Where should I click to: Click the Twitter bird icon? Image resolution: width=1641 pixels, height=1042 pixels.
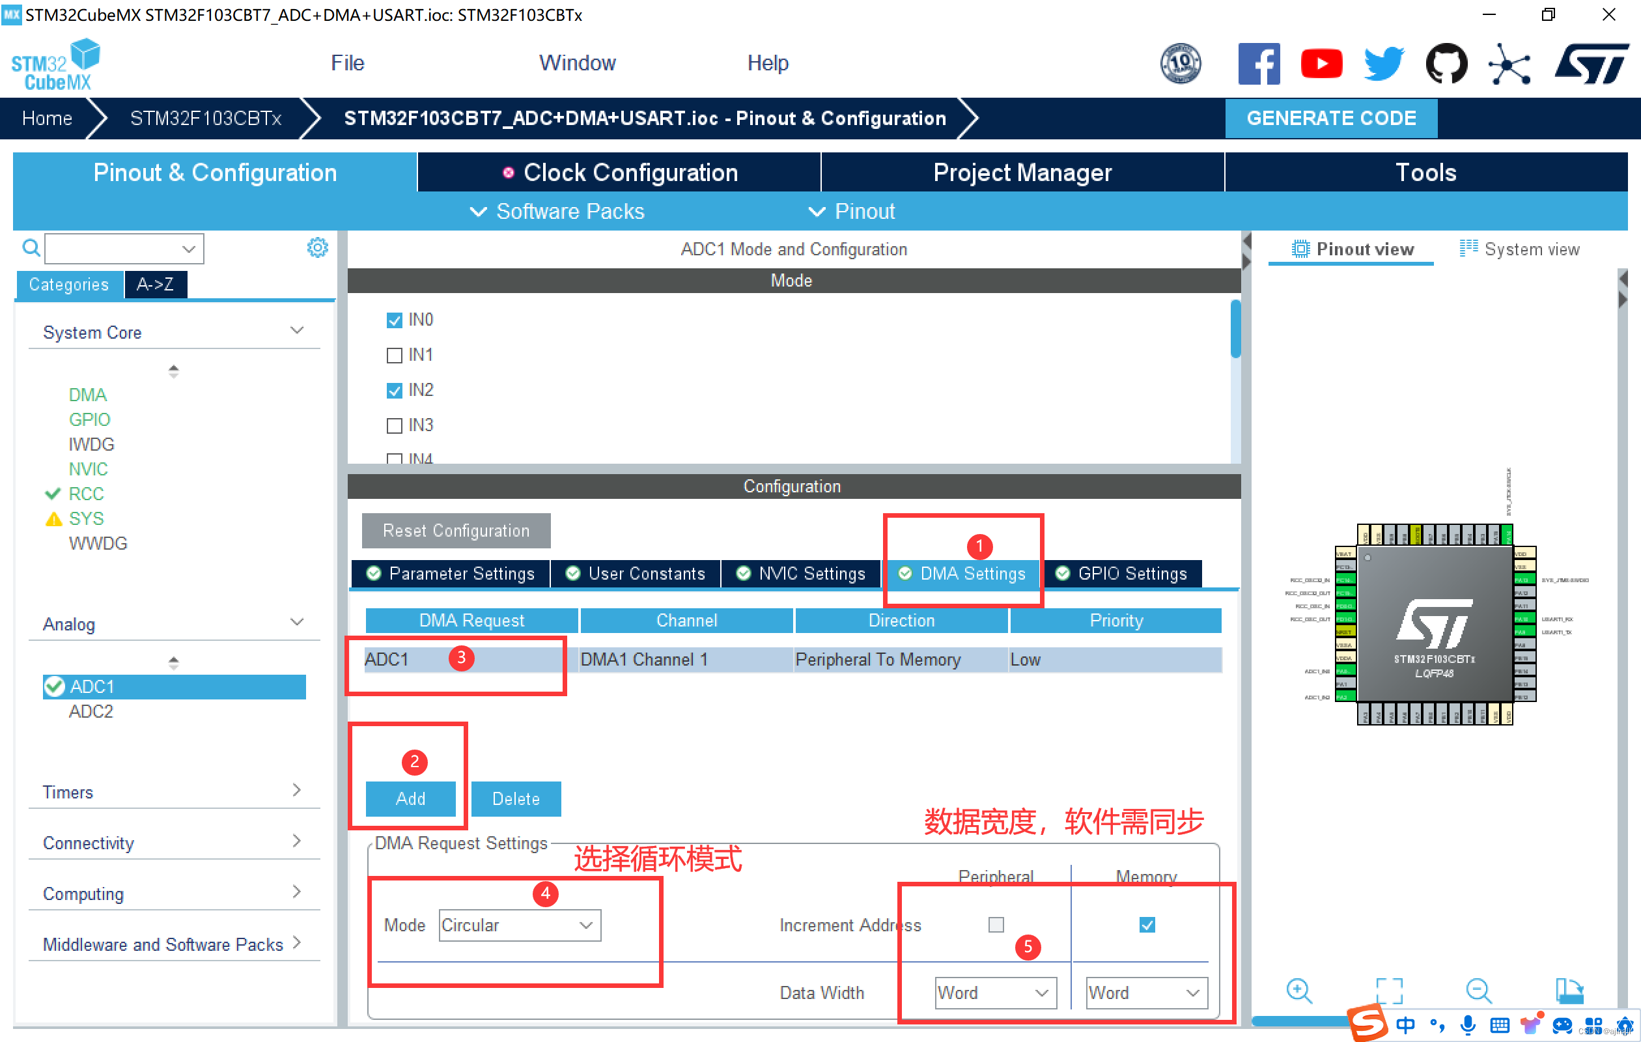coord(1383,63)
